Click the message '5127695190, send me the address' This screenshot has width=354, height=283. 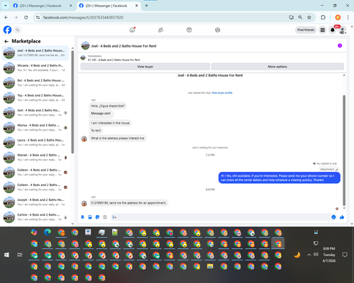pos(129,203)
